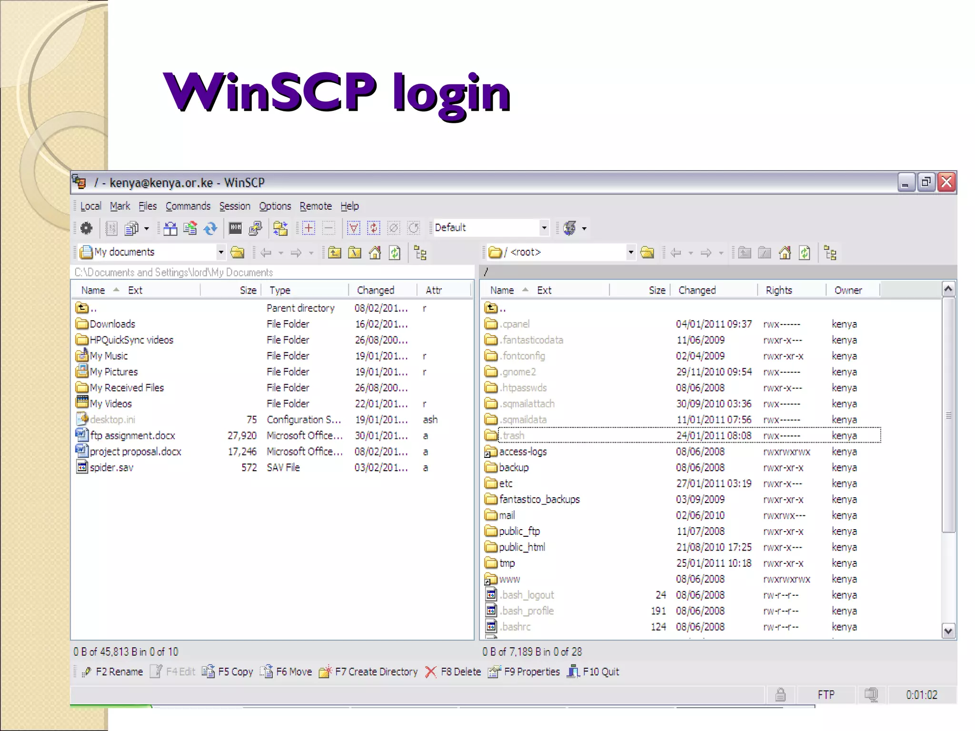
Task: Click the Keep Remote Directory Up to Date icon
Action: click(x=210, y=228)
